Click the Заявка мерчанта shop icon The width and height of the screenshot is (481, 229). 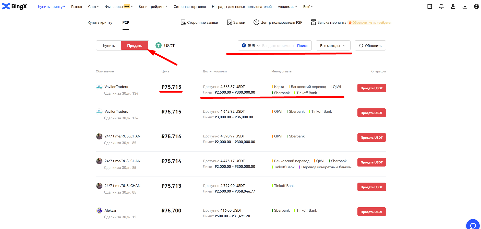click(313, 22)
